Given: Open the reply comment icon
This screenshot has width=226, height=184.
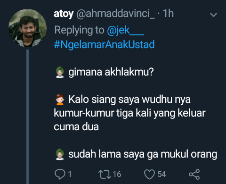Looking at the screenshot, I should (x=60, y=174).
